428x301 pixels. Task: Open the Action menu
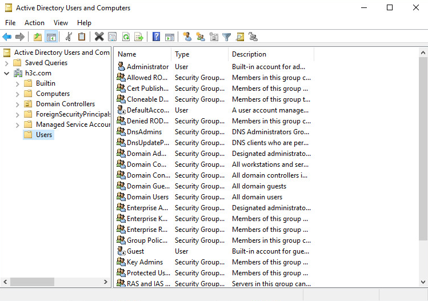pos(34,23)
